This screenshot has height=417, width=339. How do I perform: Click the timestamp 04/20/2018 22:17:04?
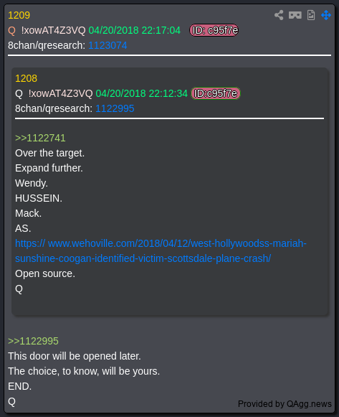[x=134, y=30]
